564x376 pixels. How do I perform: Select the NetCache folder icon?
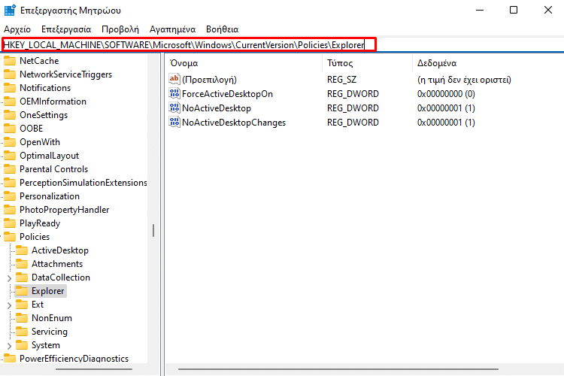pyautogui.click(x=10, y=60)
